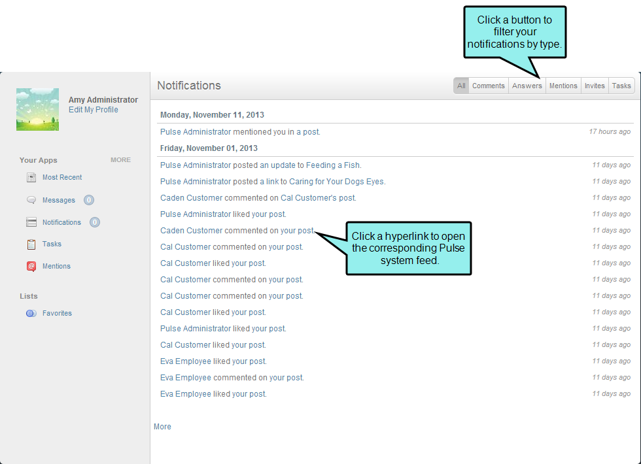Click More link below notifications
Image resolution: width=641 pixels, height=464 pixels.
[x=162, y=426]
